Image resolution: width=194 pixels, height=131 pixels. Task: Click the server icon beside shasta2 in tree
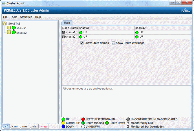point(9,32)
